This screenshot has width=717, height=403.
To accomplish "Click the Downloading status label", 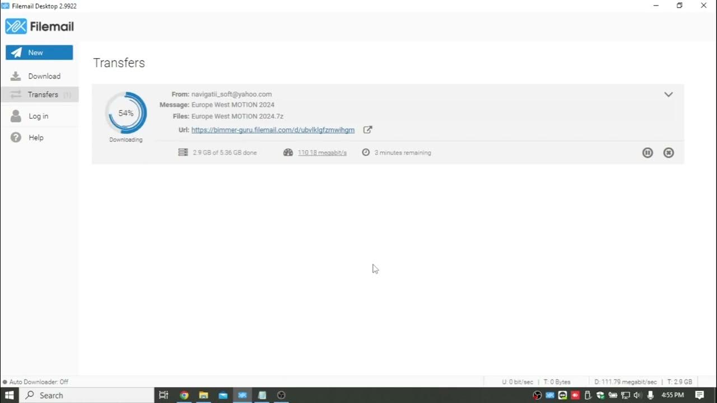I will 126,140.
